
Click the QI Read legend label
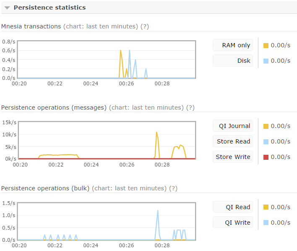click(x=233, y=207)
